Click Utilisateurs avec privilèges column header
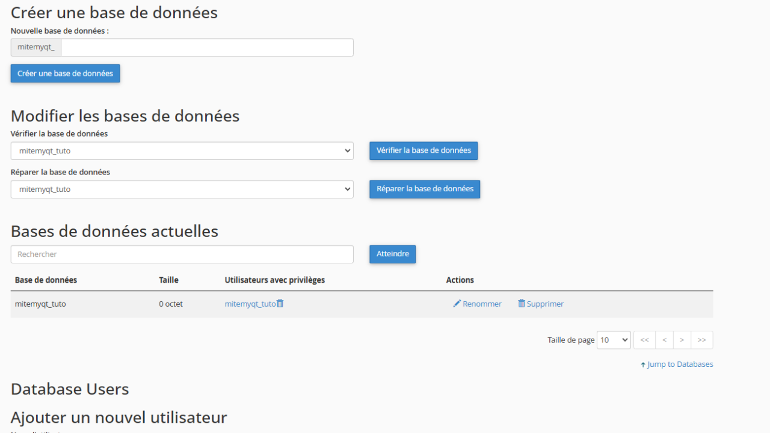This screenshot has width=770, height=433. pos(275,280)
